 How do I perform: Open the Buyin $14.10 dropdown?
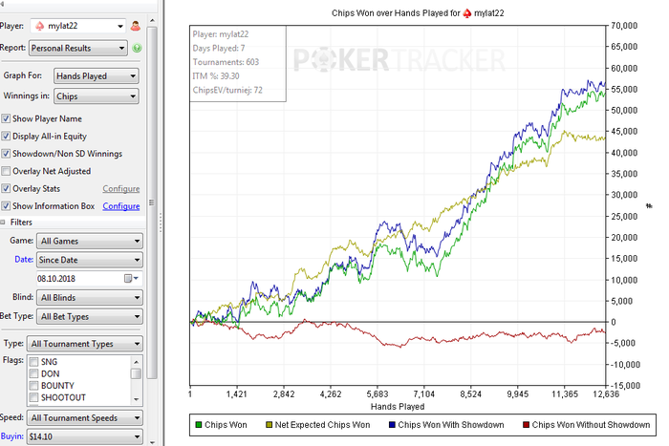click(84, 436)
